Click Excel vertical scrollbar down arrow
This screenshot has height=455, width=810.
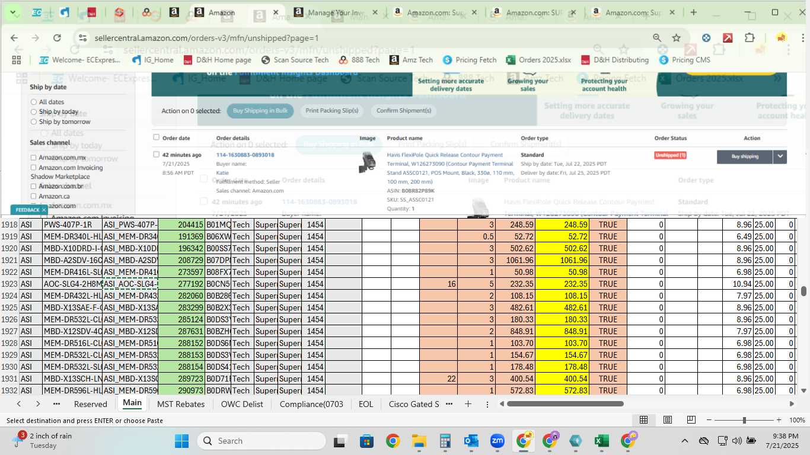tap(804, 390)
